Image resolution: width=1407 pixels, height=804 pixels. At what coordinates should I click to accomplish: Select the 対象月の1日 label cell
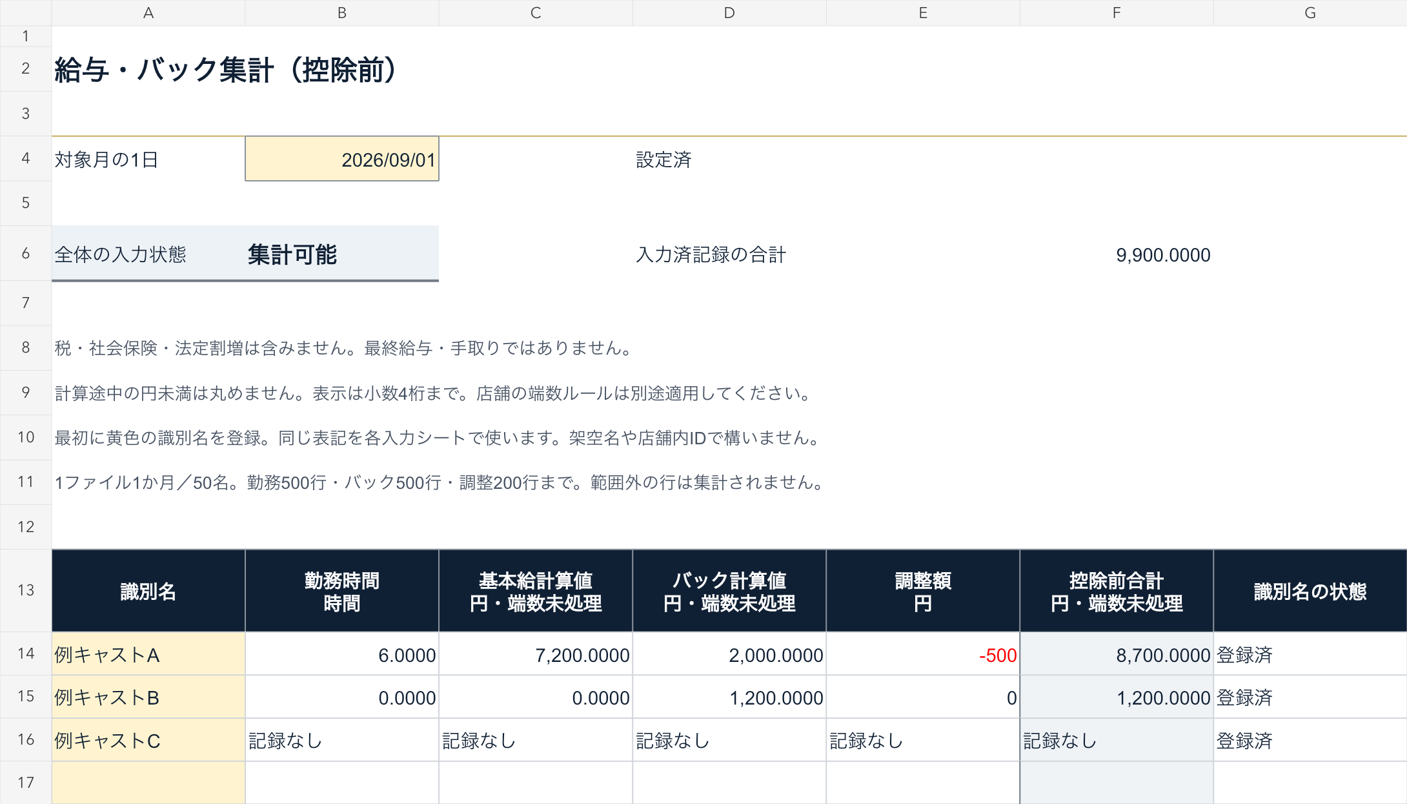click(148, 159)
